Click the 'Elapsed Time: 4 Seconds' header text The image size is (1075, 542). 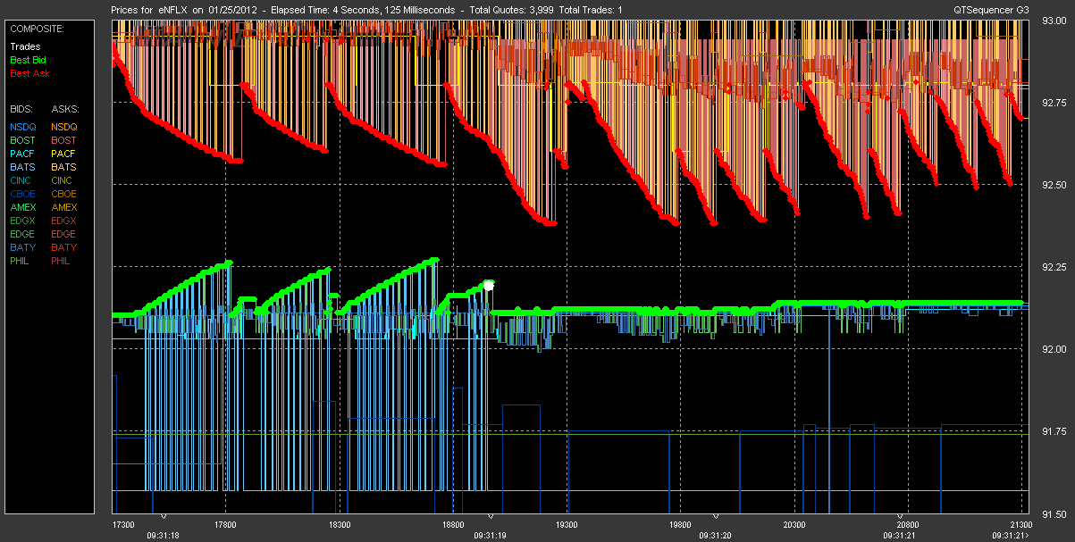click(323, 9)
